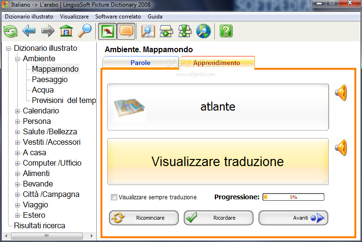
Task: Reveal translation via Visualizzare traduzione
Action: (x=218, y=161)
